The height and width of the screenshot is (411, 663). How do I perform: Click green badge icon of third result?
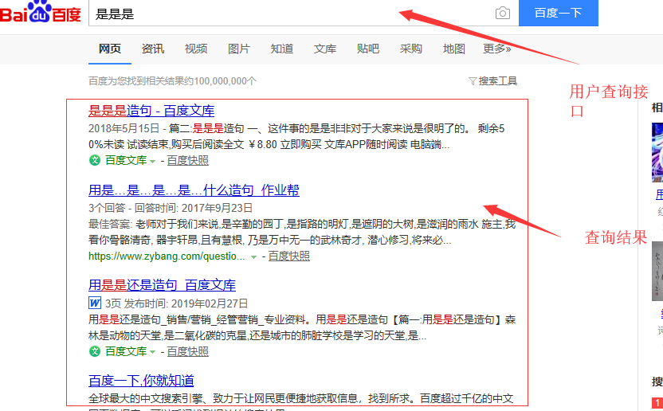point(95,351)
